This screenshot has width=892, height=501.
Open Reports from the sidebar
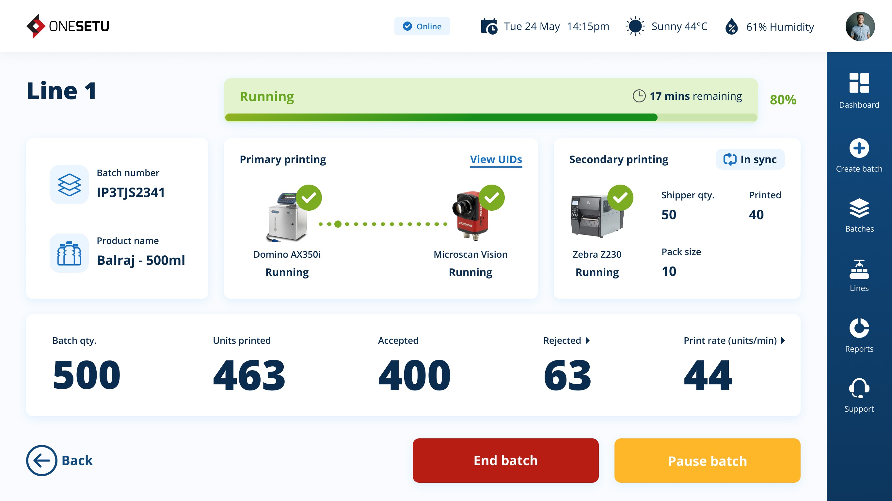coord(859,335)
